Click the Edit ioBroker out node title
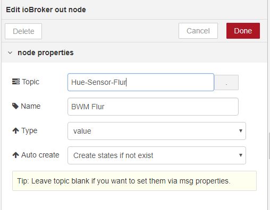 click(x=46, y=10)
